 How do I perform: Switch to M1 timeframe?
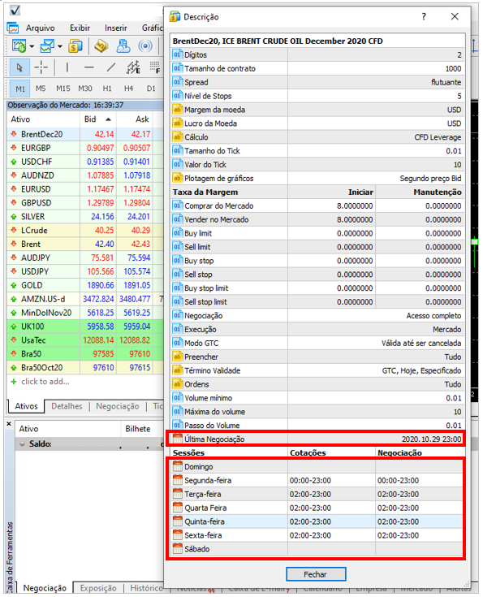[x=20, y=89]
